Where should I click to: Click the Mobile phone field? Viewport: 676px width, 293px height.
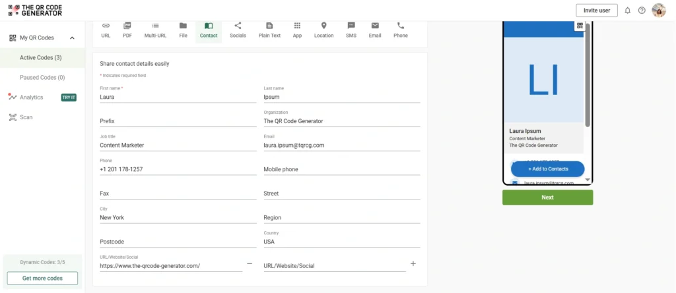click(x=342, y=169)
